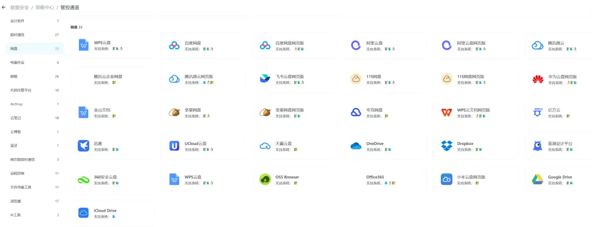Select the OSS Browser green icon
The width and height of the screenshot is (592, 227).
tap(265, 179)
